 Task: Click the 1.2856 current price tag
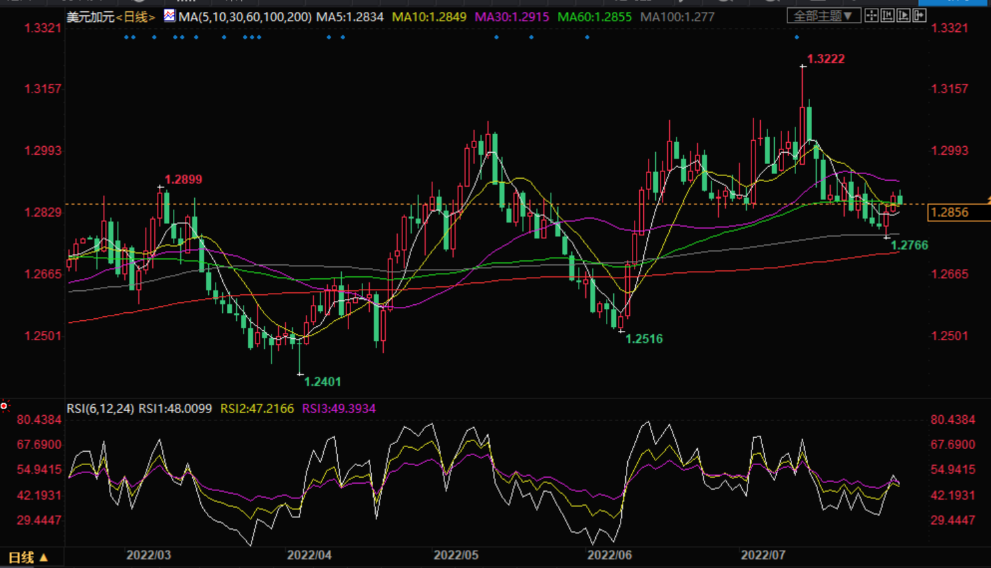950,213
